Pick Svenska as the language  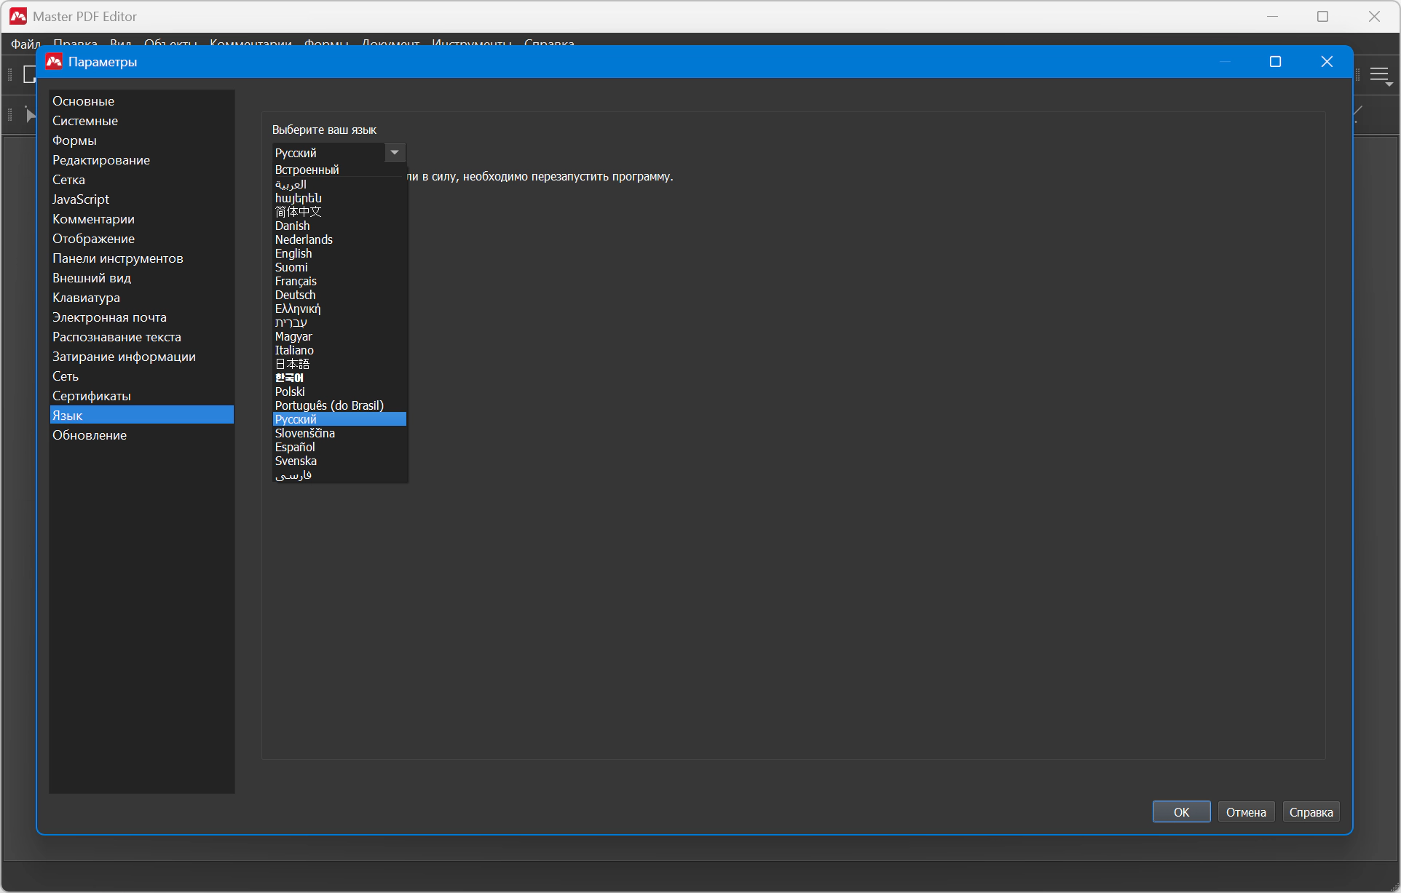click(339, 461)
